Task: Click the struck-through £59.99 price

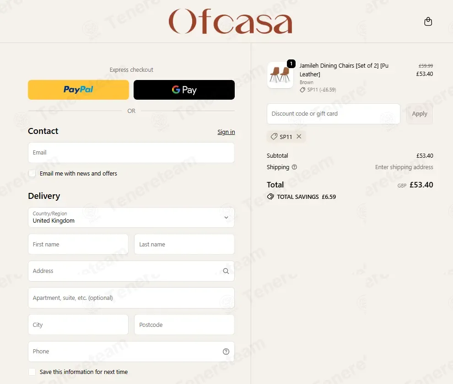Action: click(x=426, y=66)
